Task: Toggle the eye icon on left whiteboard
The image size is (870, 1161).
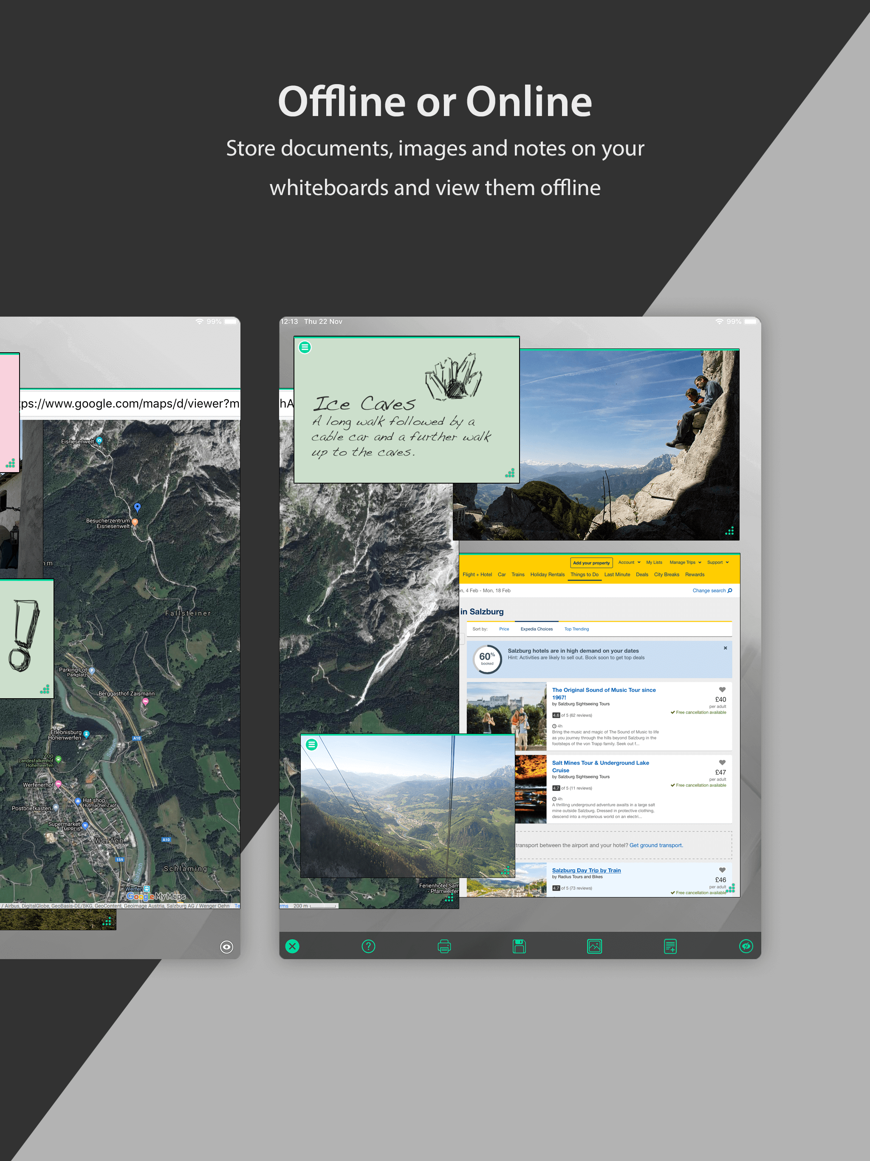Action: click(226, 947)
